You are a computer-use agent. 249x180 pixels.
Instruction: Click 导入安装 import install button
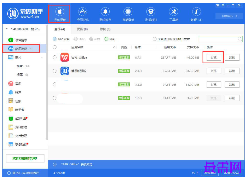click(61, 39)
